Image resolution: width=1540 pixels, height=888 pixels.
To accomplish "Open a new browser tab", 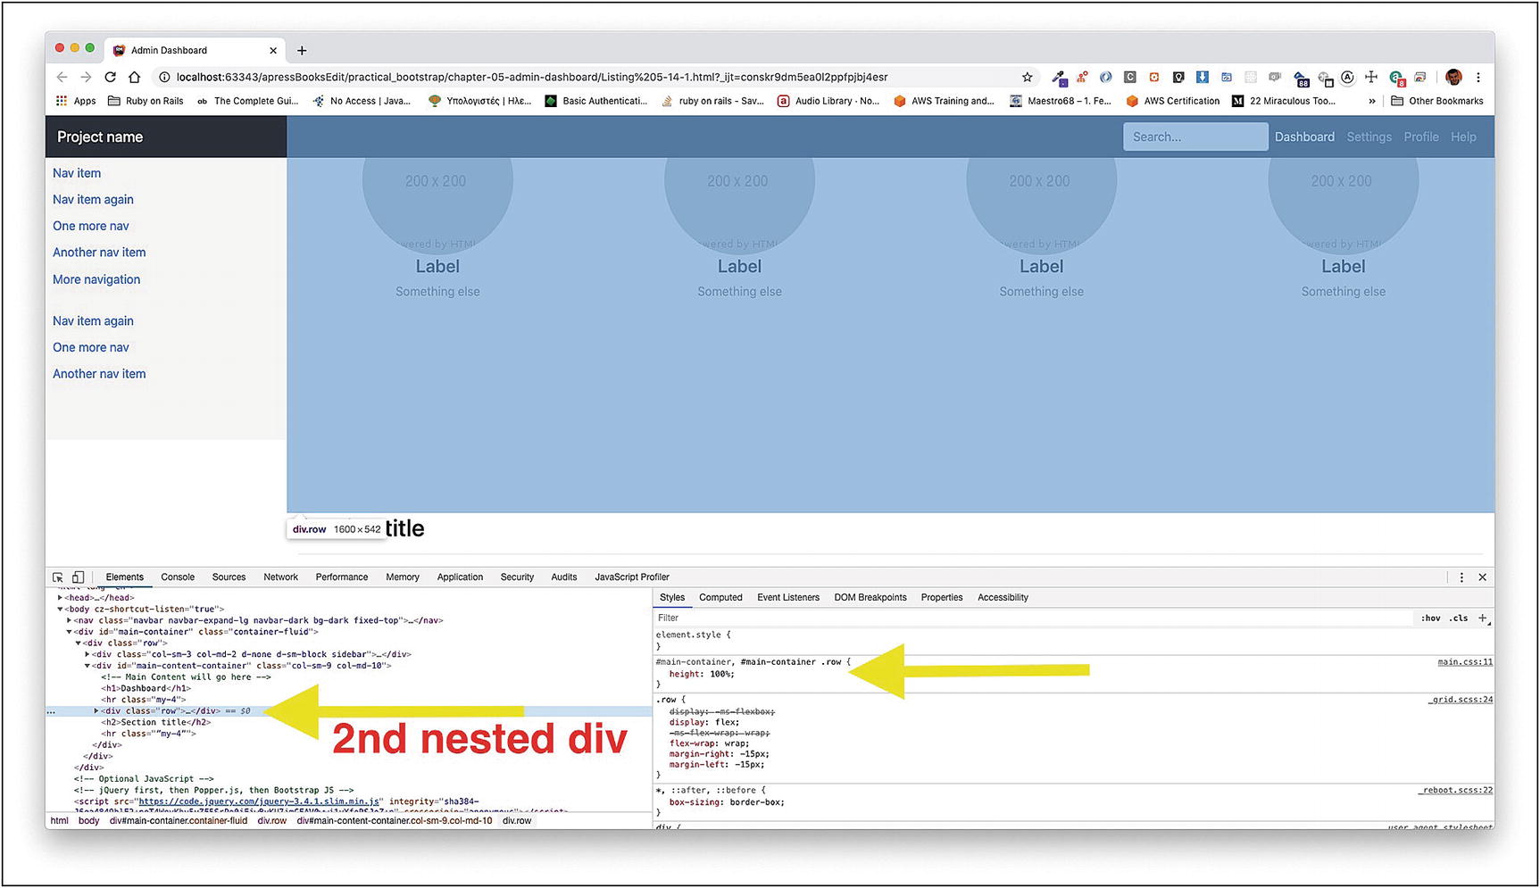I will (302, 51).
